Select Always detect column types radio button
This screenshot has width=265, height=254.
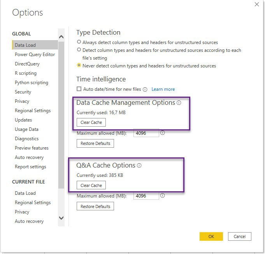click(79, 42)
